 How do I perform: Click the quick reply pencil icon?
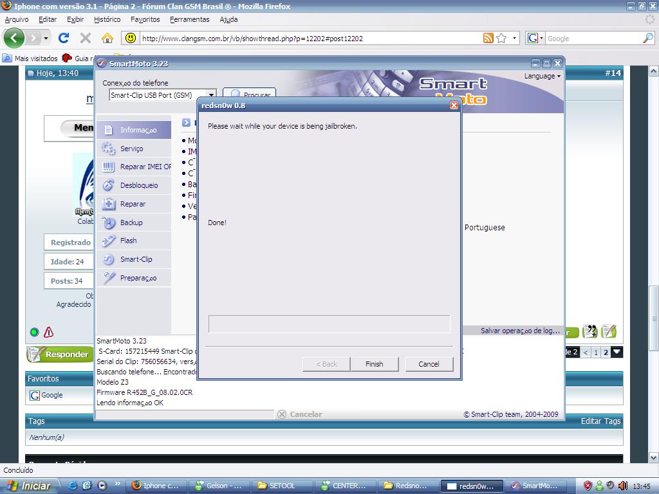[x=609, y=331]
